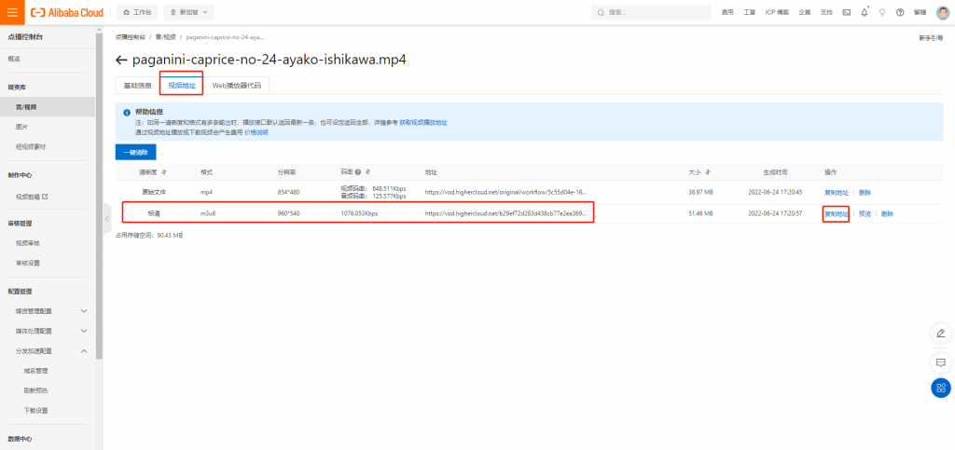This screenshot has height=450, width=955.
Task: Collapse the sidebar with the handle arrow
Action: (106, 218)
